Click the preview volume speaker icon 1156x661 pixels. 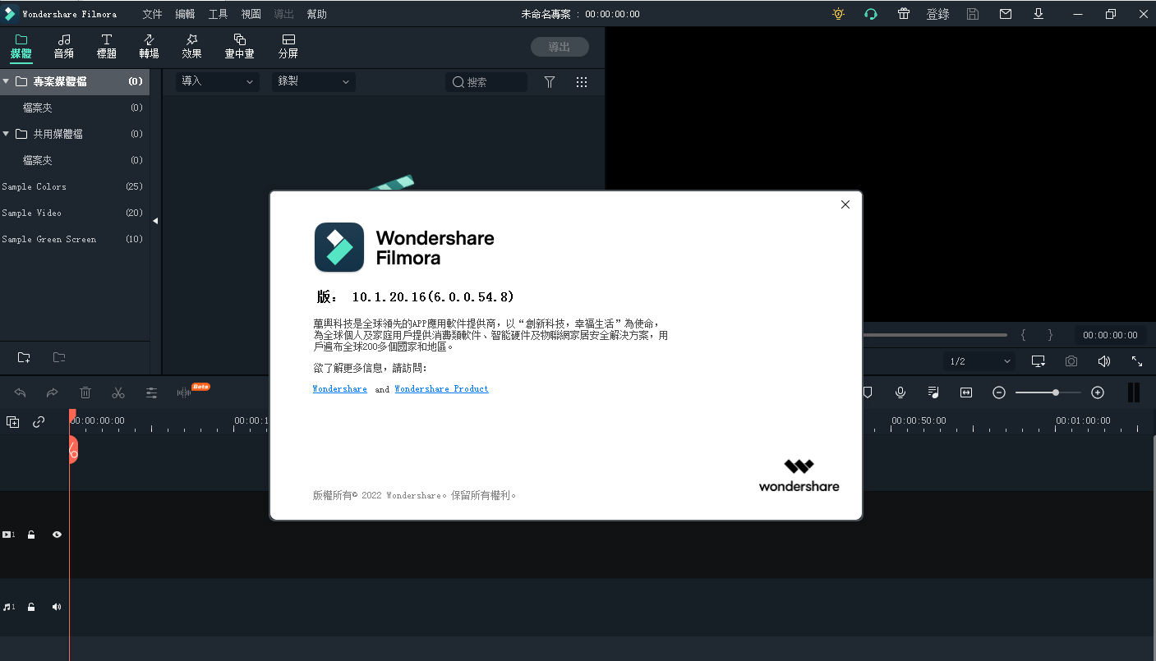pos(1104,361)
